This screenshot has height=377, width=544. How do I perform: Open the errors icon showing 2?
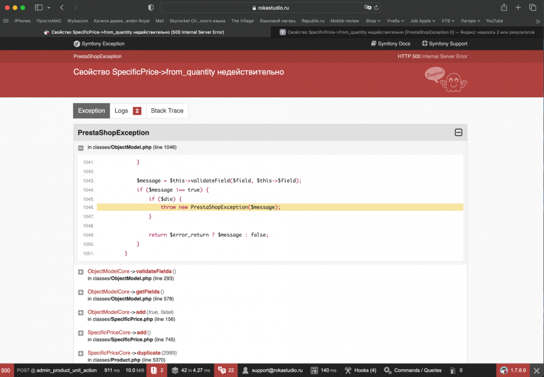157,370
